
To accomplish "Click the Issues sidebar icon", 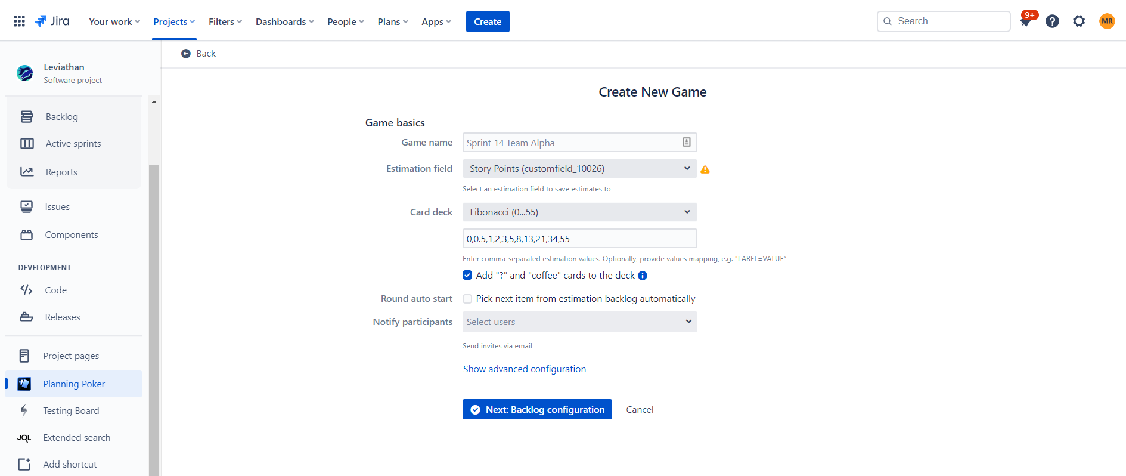I will (27, 207).
